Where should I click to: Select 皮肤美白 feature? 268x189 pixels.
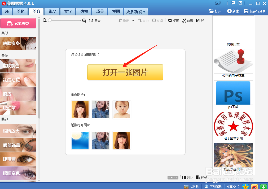18,66
